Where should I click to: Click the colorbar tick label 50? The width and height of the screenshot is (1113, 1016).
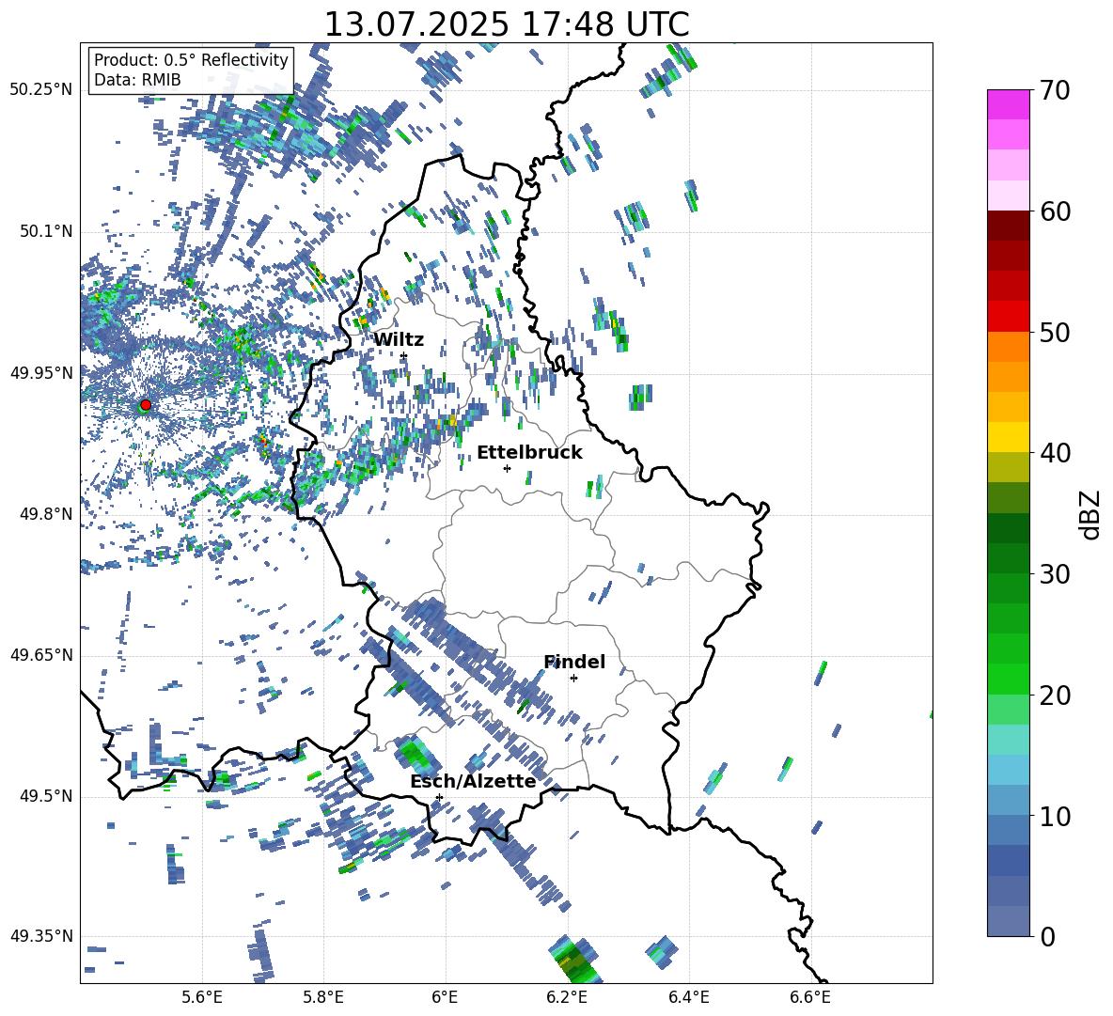coord(1055,332)
